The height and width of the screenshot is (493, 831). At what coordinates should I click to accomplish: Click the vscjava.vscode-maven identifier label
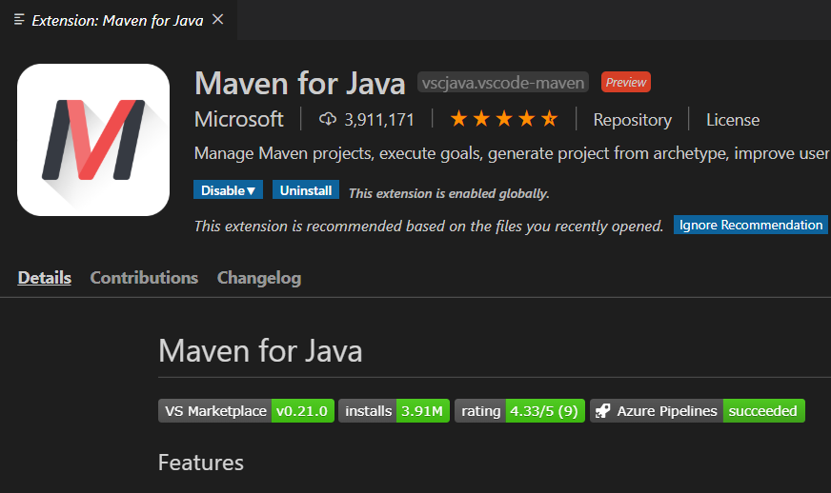[x=502, y=83]
